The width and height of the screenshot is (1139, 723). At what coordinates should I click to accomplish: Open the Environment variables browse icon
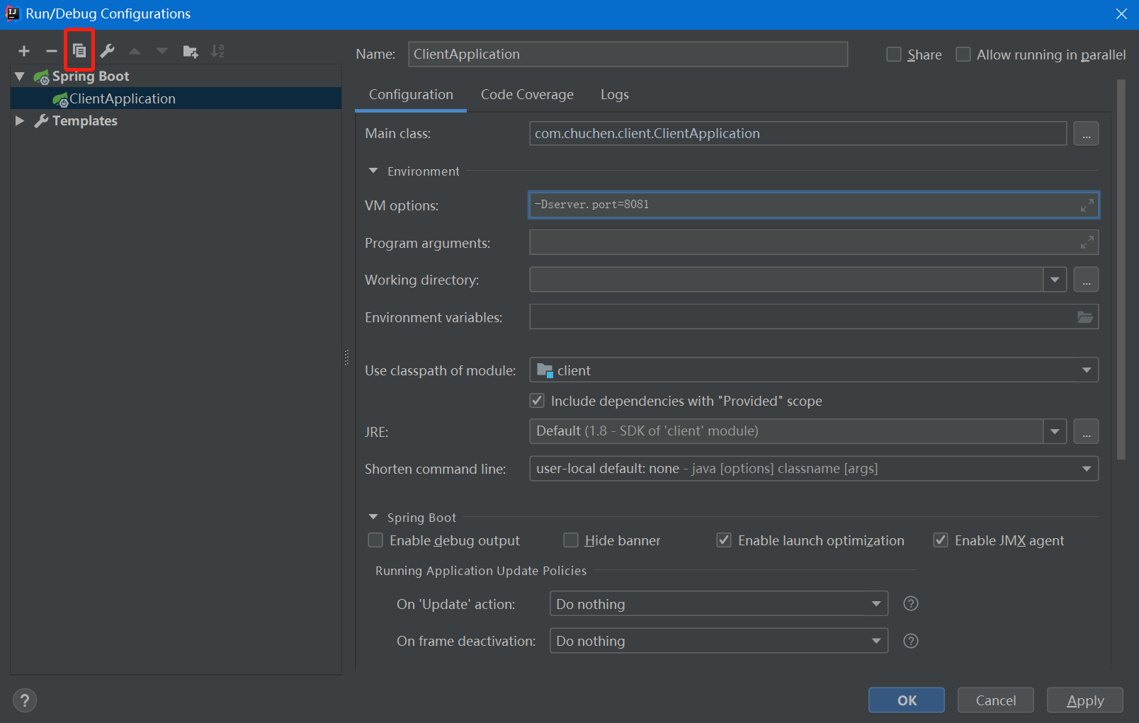[1084, 317]
